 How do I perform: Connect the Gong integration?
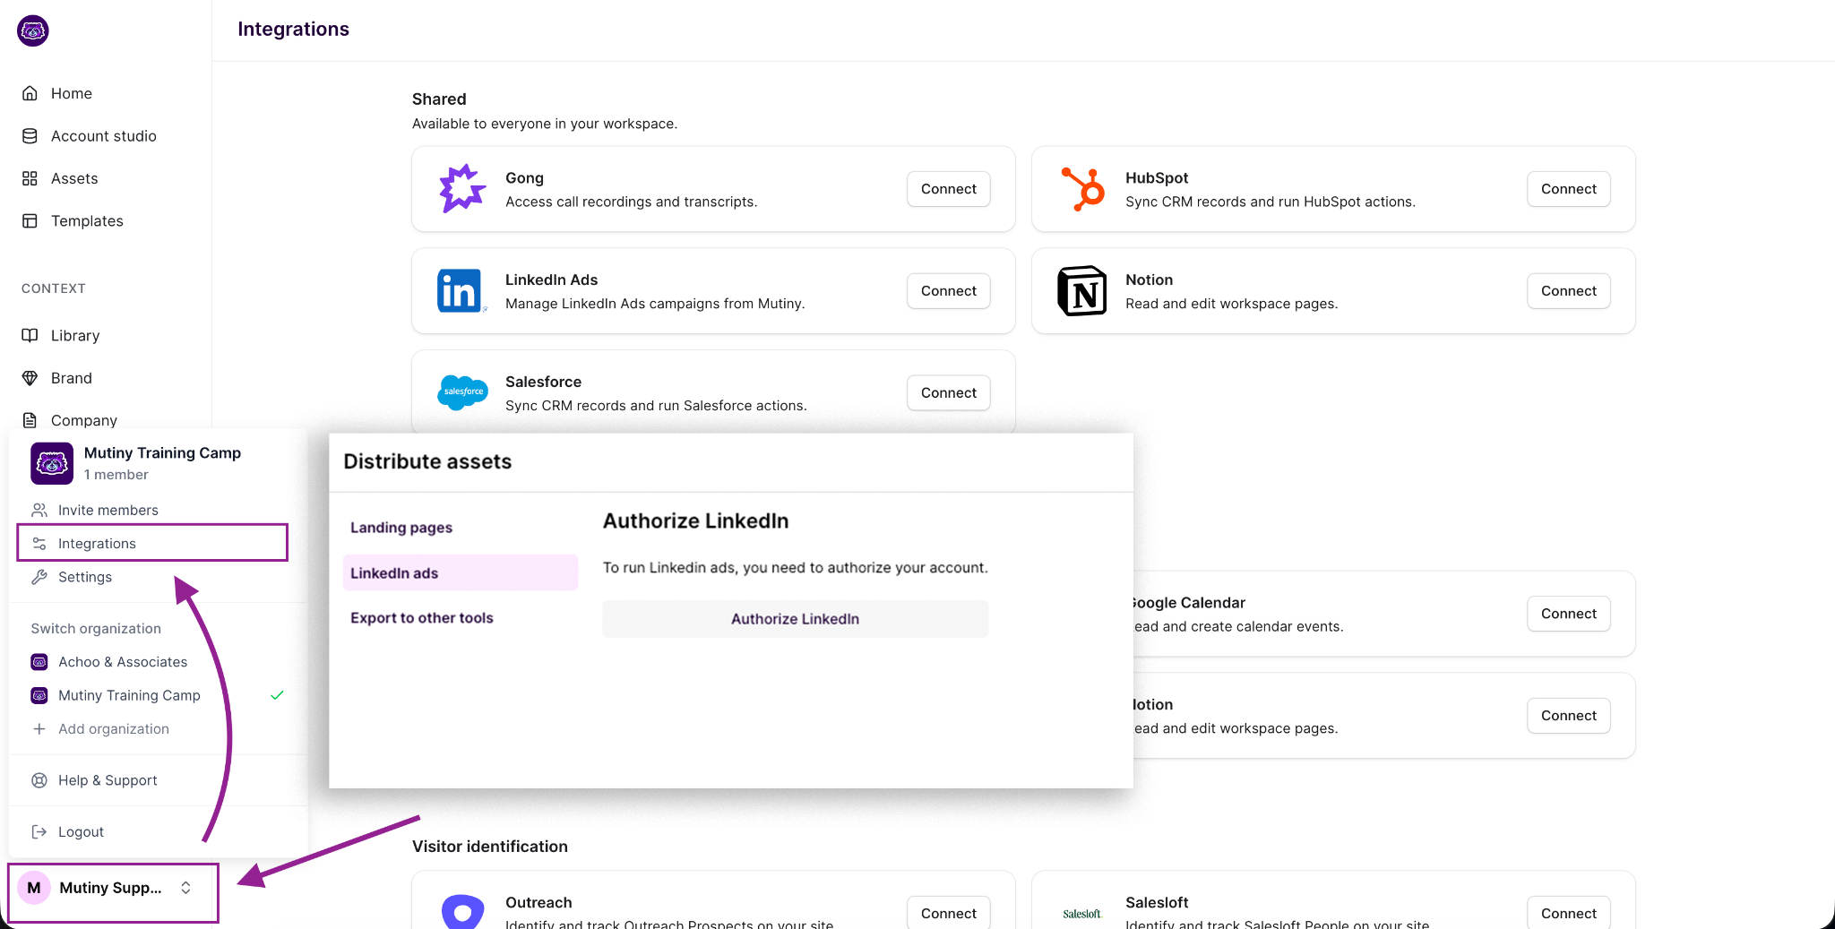click(x=949, y=189)
